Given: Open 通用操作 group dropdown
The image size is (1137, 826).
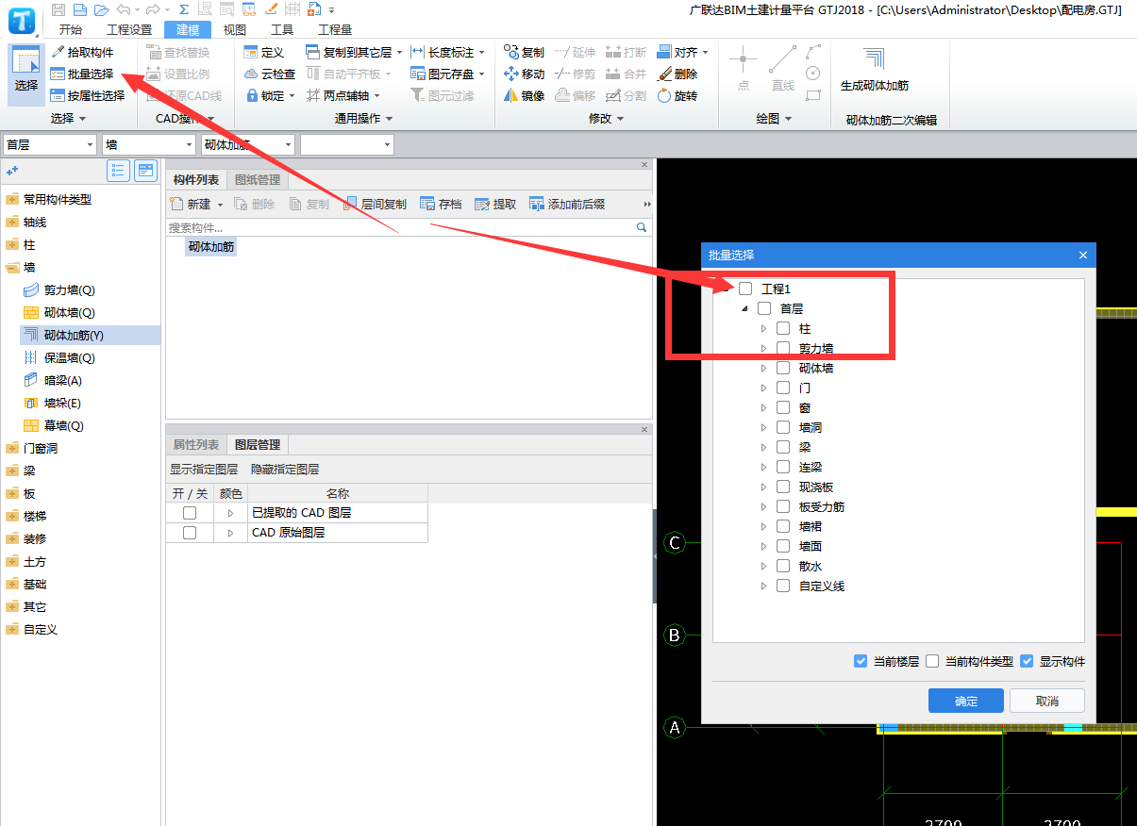Looking at the screenshot, I should (363, 119).
